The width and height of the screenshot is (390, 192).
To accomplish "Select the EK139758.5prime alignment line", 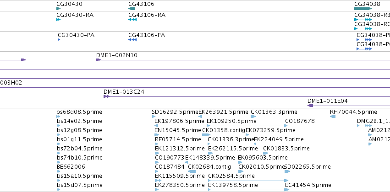I will 248,190.
